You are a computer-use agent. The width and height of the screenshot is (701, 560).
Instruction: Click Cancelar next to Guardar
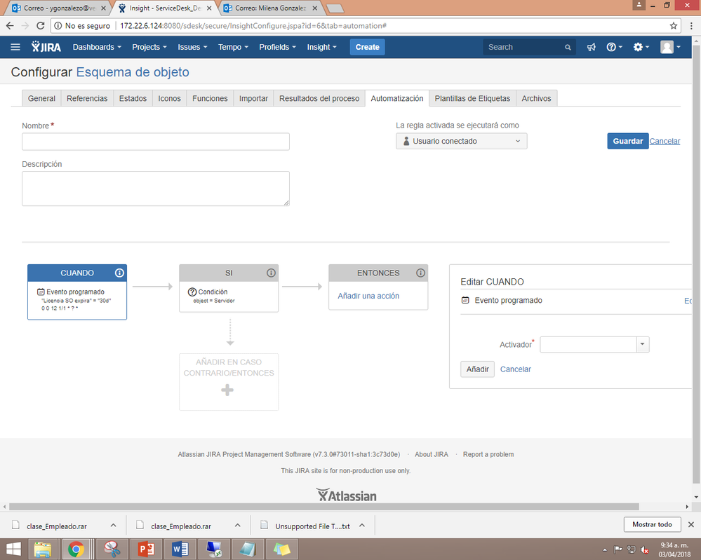(x=665, y=141)
